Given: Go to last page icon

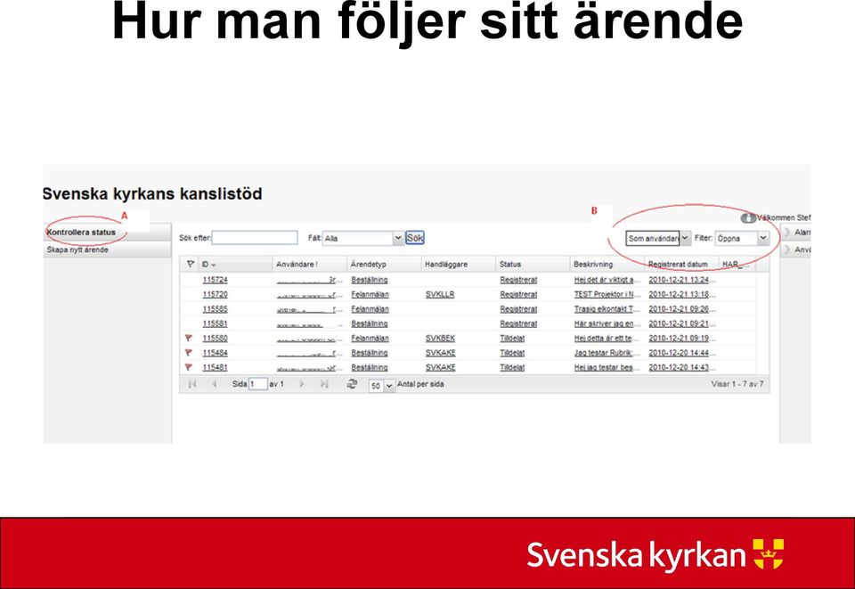Looking at the screenshot, I should (x=324, y=384).
